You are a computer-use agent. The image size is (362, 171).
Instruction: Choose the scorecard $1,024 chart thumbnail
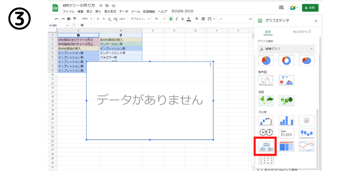286,133
